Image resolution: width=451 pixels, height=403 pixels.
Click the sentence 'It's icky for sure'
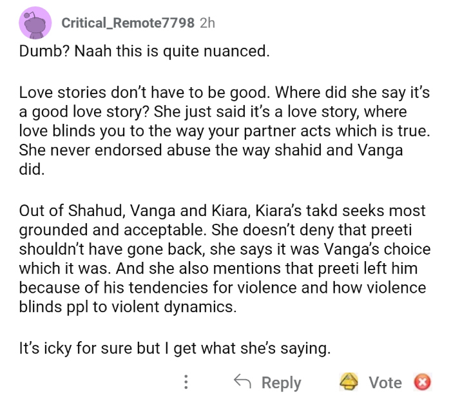pyautogui.click(x=175, y=349)
